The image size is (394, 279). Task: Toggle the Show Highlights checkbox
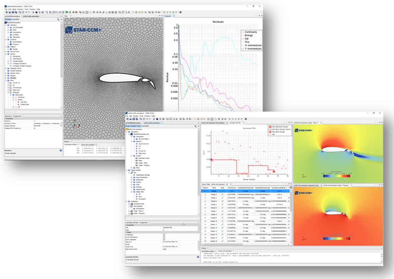(164, 240)
